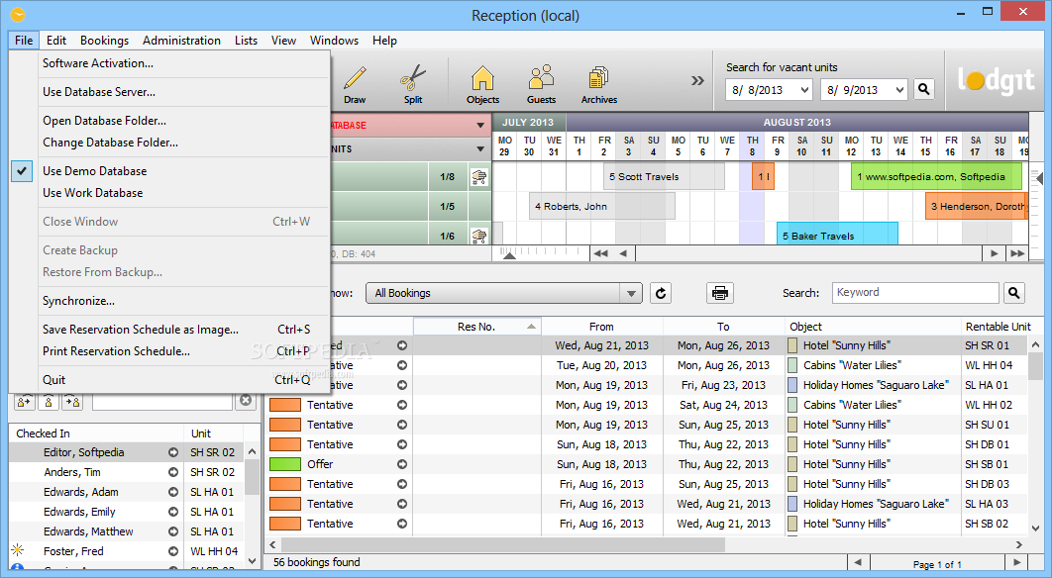Open the Administration menu
The image size is (1052, 578).
(x=181, y=41)
